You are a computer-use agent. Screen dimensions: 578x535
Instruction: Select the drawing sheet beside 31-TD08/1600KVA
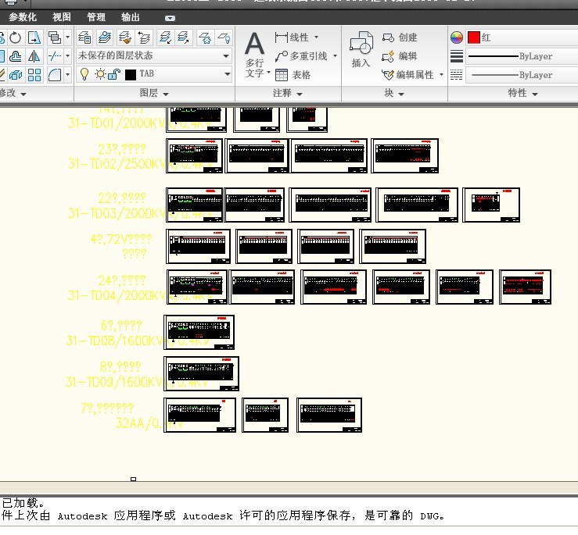click(199, 332)
